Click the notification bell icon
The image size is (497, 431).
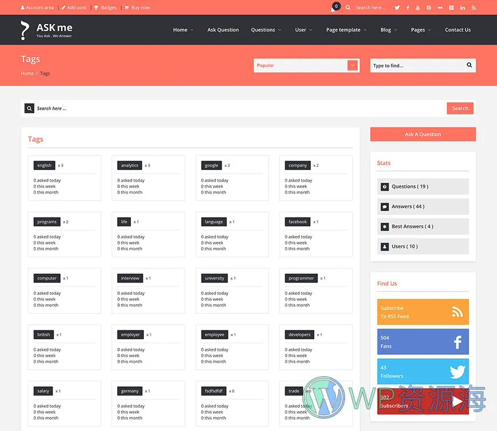pos(333,8)
